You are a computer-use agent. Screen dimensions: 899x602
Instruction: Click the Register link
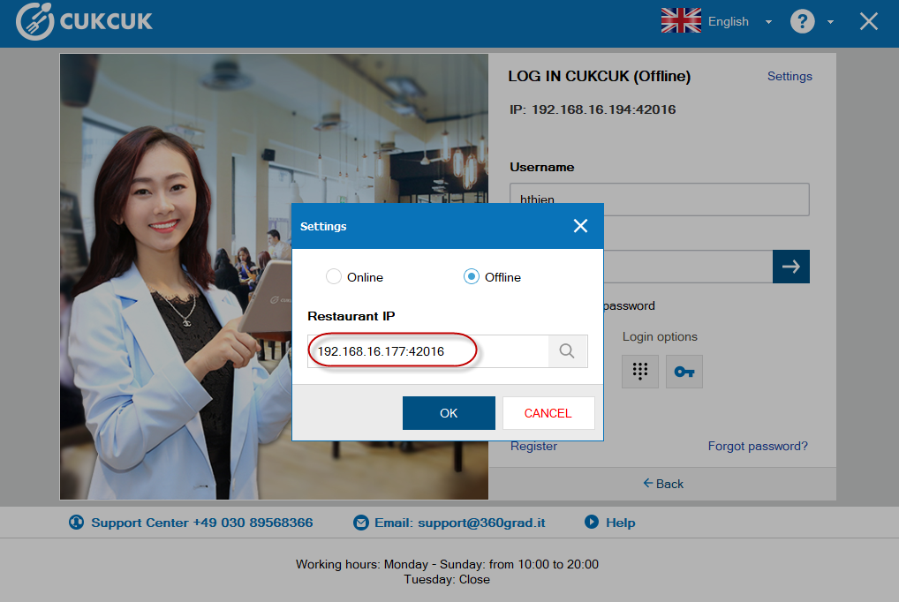[x=533, y=447]
